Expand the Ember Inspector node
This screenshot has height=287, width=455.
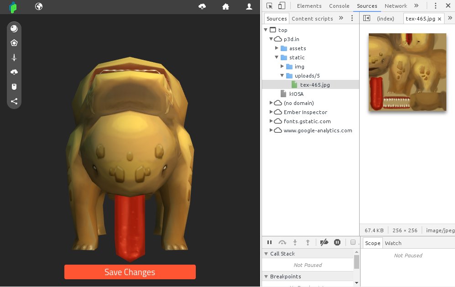[271, 112]
